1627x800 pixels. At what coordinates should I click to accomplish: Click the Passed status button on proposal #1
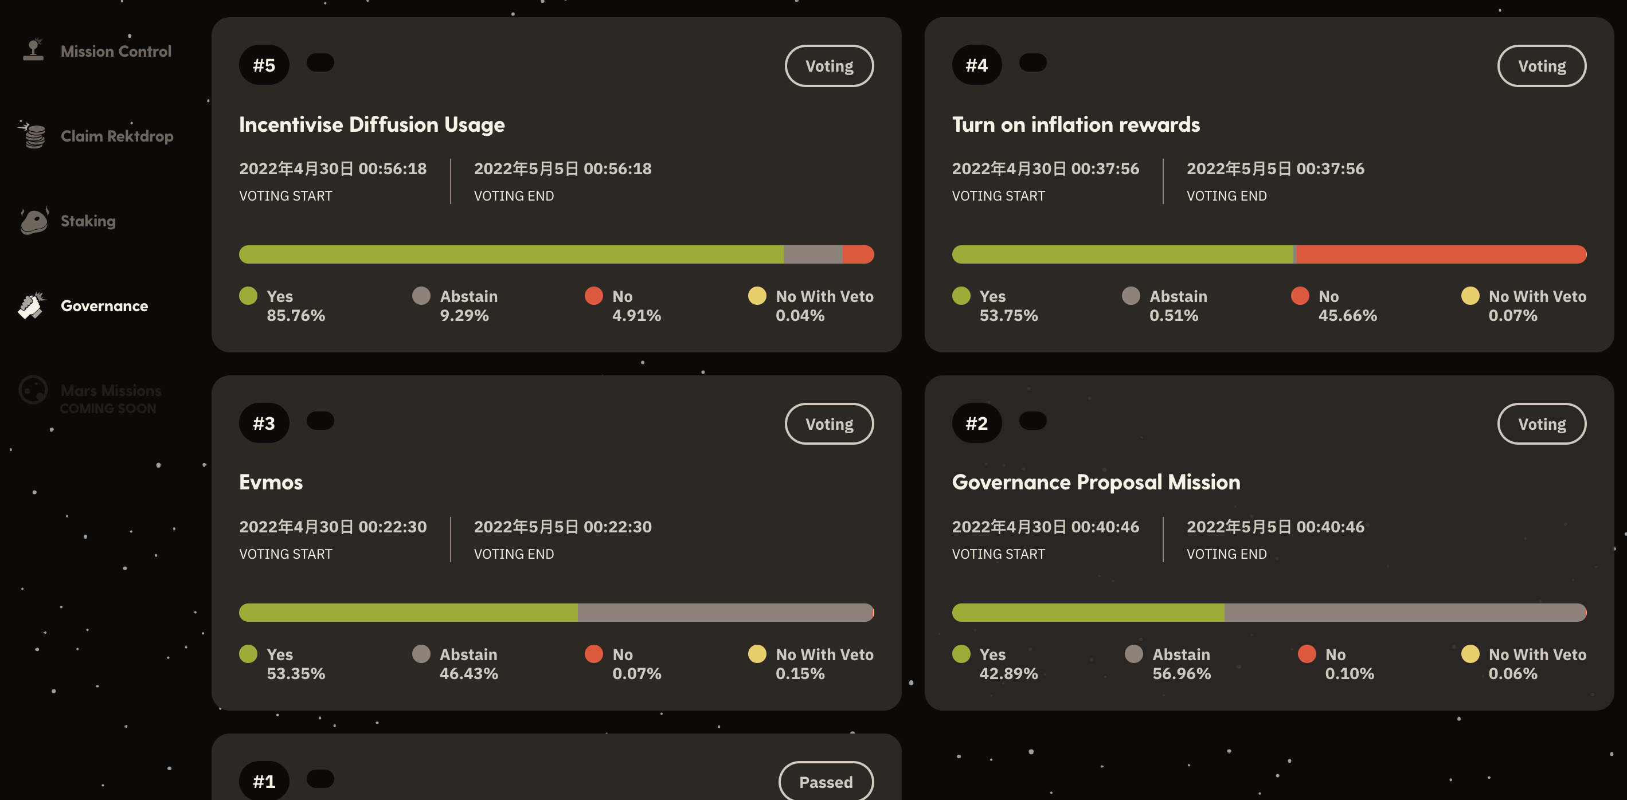pyautogui.click(x=826, y=782)
